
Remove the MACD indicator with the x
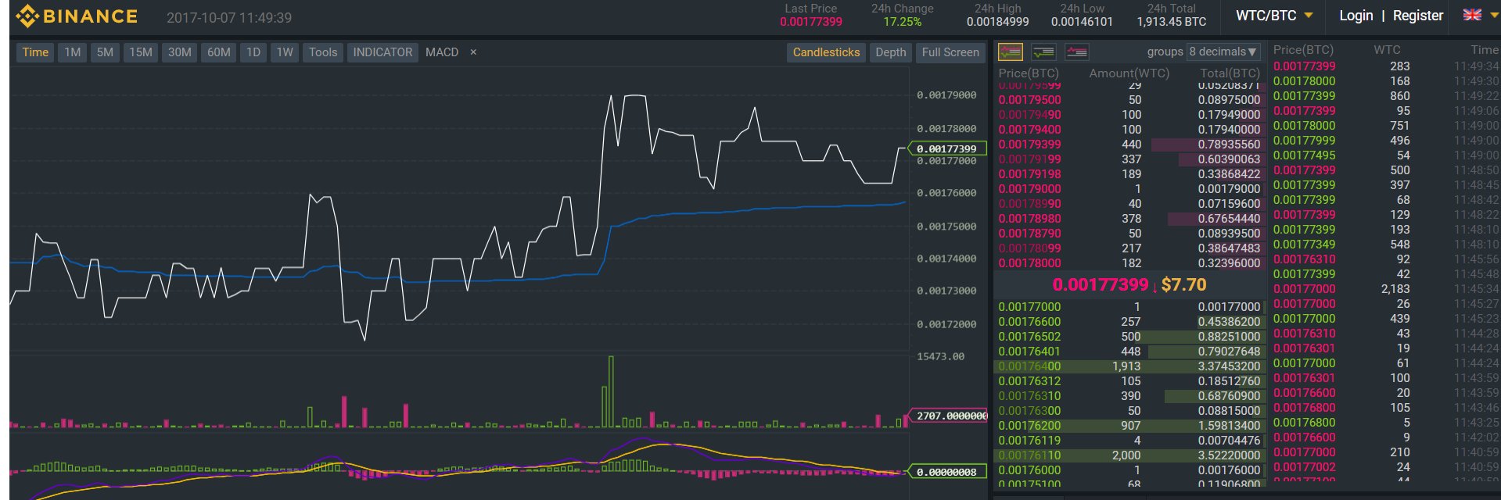pos(473,52)
